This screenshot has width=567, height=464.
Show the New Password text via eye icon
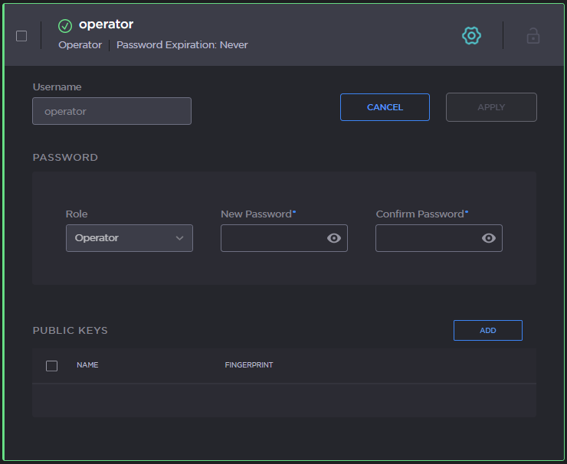[333, 238]
